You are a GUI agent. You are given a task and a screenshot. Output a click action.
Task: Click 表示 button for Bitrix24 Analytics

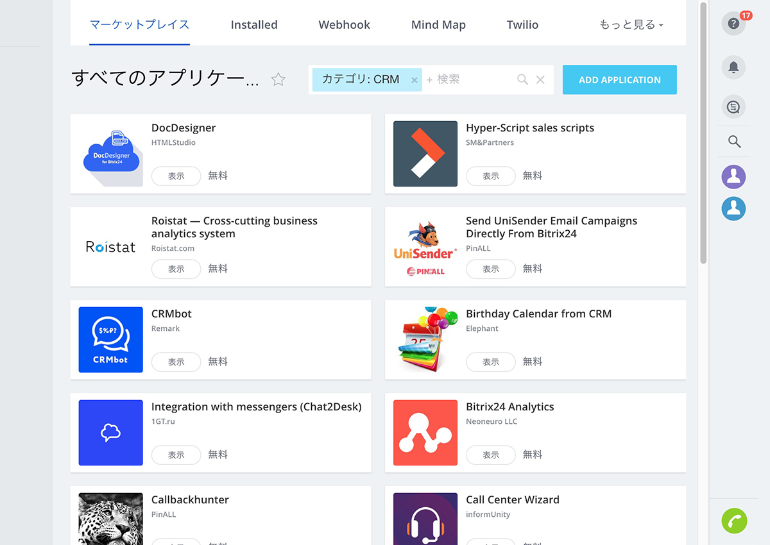491,455
